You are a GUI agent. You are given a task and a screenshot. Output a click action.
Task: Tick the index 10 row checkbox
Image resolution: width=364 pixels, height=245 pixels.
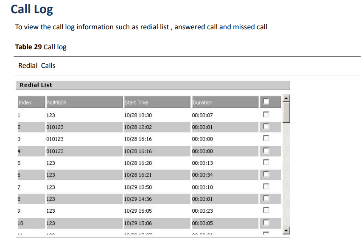tap(266, 222)
